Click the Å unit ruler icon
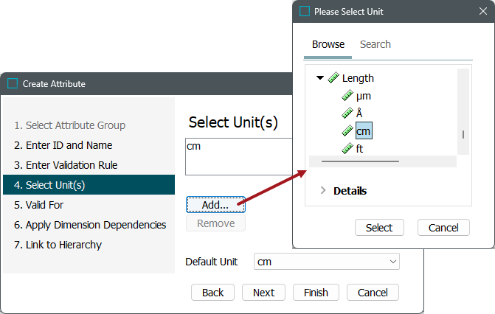Screen dimensions: 495x314 point(347,114)
